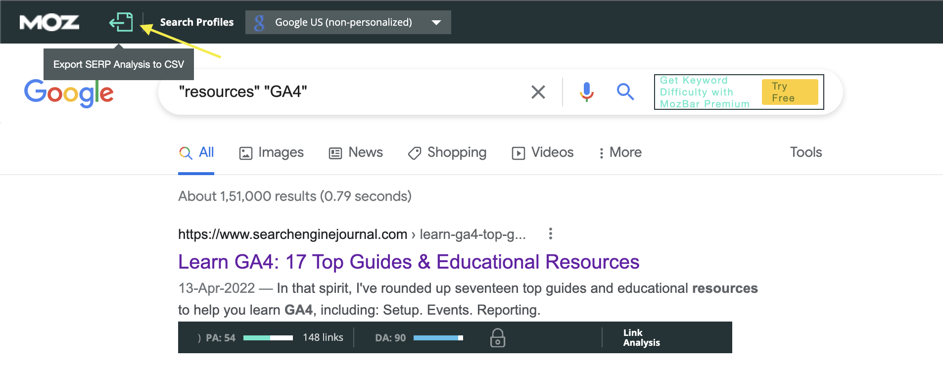
Task: Open the Google US search profile dropdown
Action: 348,22
